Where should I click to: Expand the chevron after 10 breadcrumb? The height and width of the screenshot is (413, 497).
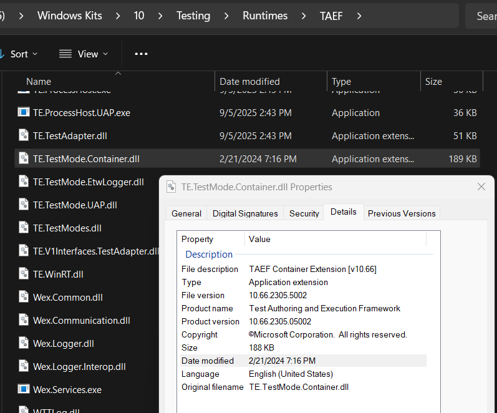click(x=160, y=16)
